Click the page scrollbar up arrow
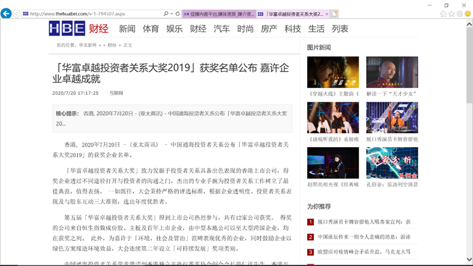Screen dimensions: 473x266 tap(470, 24)
